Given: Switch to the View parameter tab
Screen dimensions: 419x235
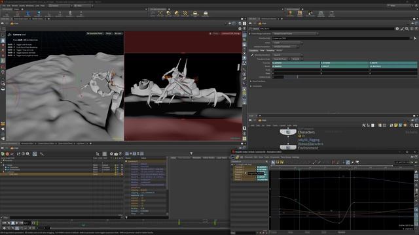Looking at the screenshot, I should [262, 50].
